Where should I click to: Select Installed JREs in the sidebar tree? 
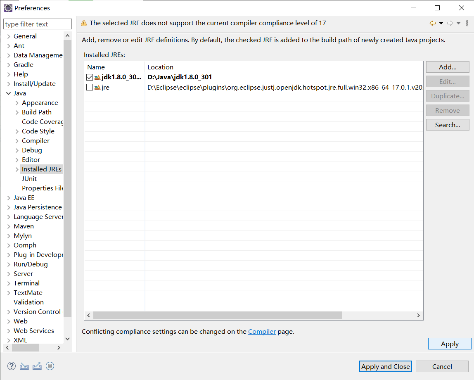point(42,169)
